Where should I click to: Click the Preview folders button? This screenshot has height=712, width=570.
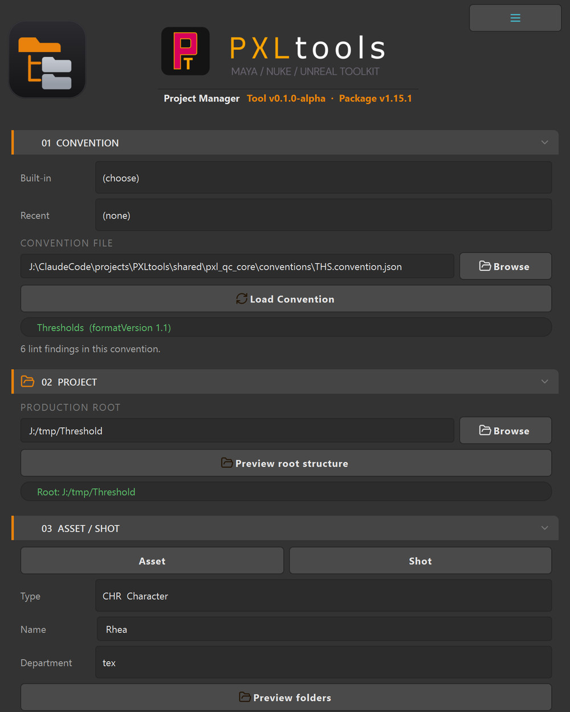click(x=286, y=697)
